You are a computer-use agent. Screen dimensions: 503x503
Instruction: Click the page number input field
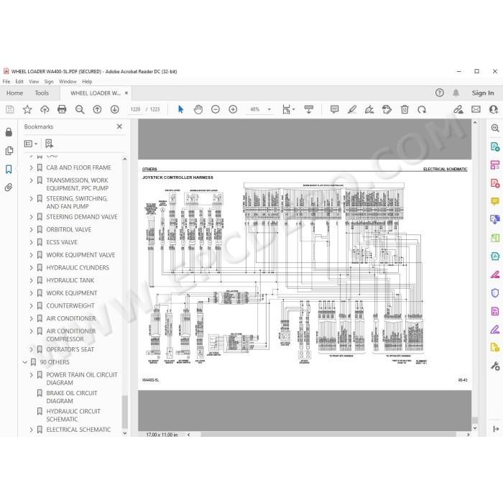click(x=135, y=110)
